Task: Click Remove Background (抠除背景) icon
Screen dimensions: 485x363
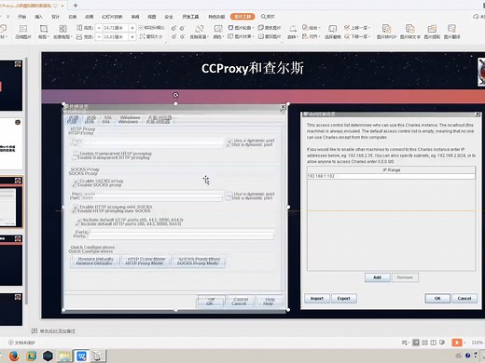Action: coord(199,29)
